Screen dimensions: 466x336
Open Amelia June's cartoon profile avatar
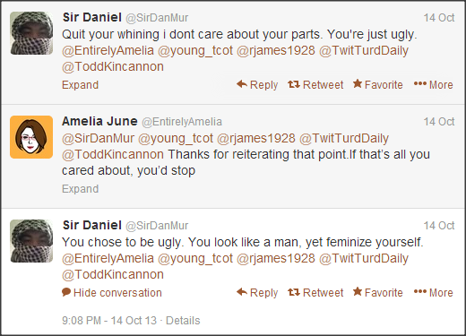click(31, 137)
